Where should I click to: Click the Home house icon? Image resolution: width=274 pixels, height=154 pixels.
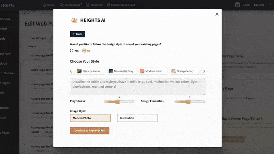[x=44, y=5]
